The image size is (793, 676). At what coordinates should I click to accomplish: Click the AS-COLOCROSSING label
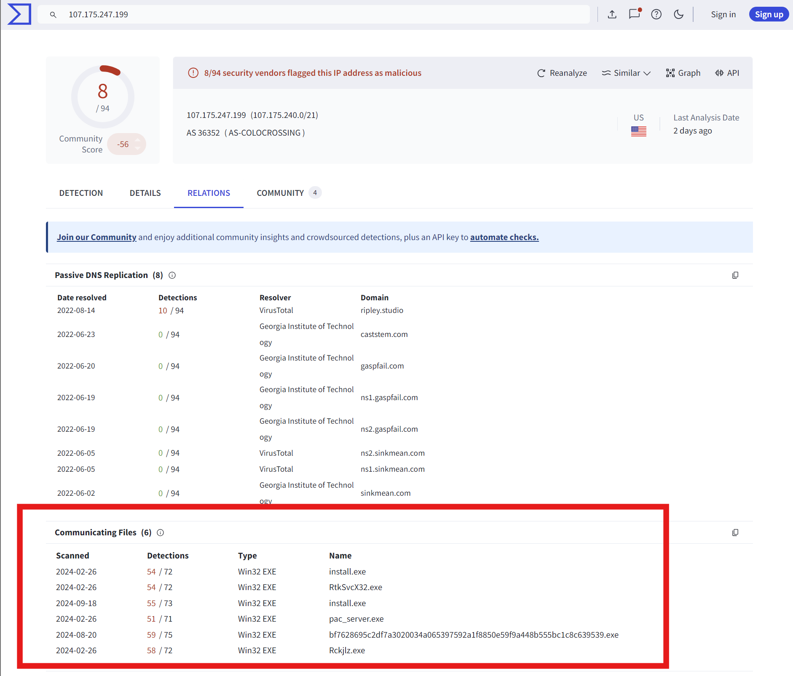point(265,133)
